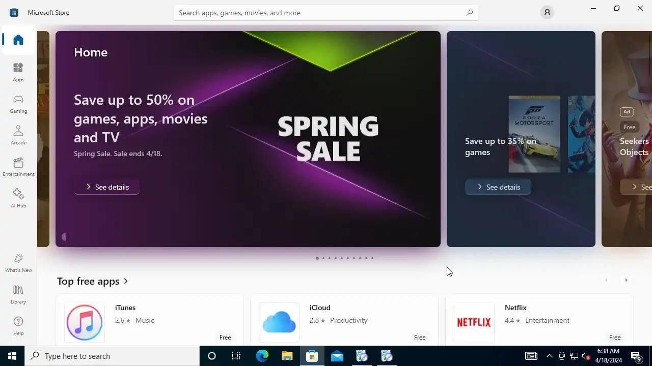The width and height of the screenshot is (652, 366).
Task: Open Task View on taskbar
Action: pyautogui.click(x=236, y=356)
